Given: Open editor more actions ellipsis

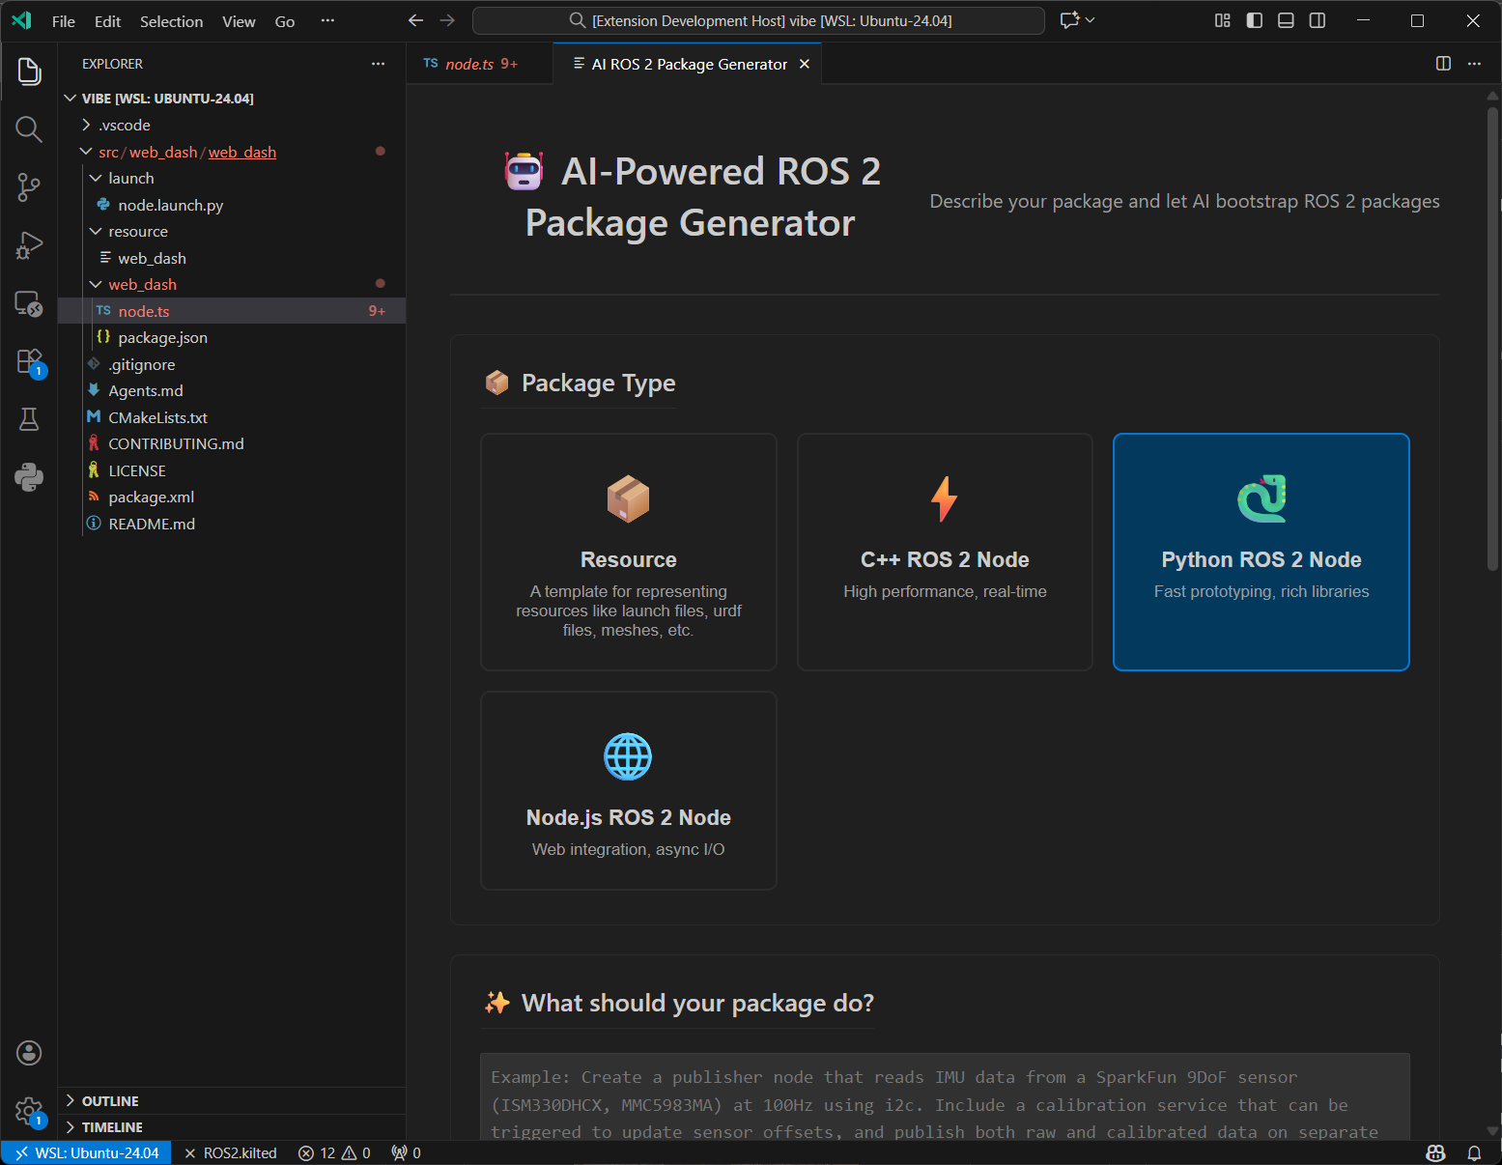Looking at the screenshot, I should (x=1474, y=64).
